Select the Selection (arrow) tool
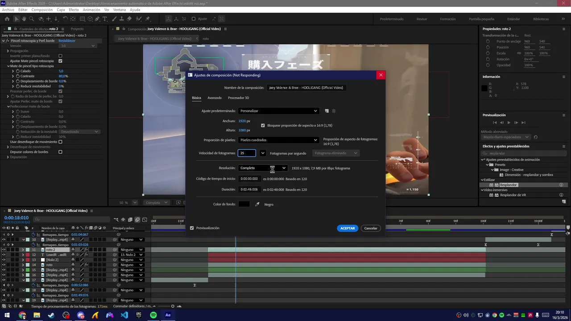The image size is (571, 321). [x=17, y=19]
